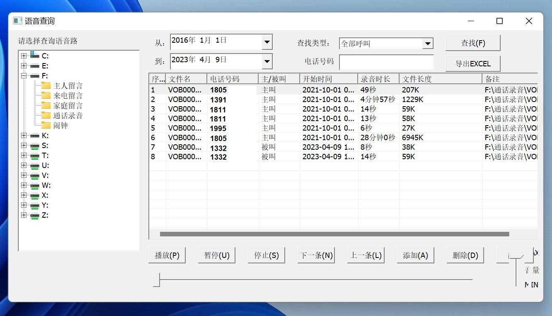The image size is (552, 316).
Task: Click the E: drive icon
Action: [x=34, y=66]
